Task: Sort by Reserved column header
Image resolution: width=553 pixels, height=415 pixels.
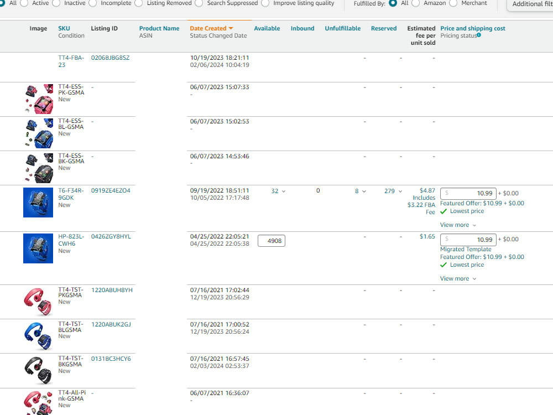Action: pyautogui.click(x=384, y=28)
